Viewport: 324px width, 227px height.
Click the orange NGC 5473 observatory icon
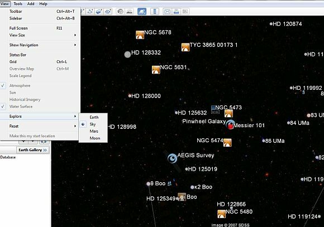pyautogui.click(x=228, y=113)
